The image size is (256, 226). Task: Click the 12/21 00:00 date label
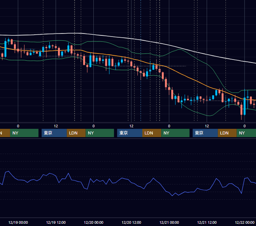pyautogui.click(x=169, y=222)
